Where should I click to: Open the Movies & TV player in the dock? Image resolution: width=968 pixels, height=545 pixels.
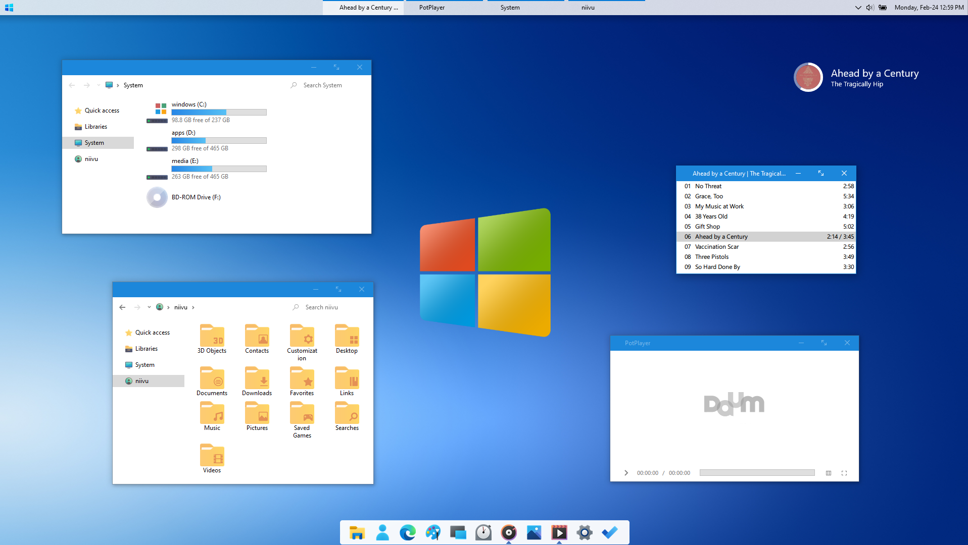pos(559,532)
